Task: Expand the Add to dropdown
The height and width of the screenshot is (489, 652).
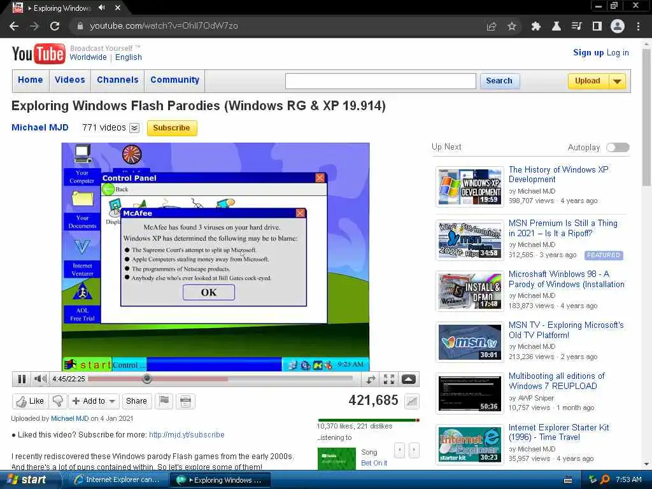Action: tap(112, 401)
